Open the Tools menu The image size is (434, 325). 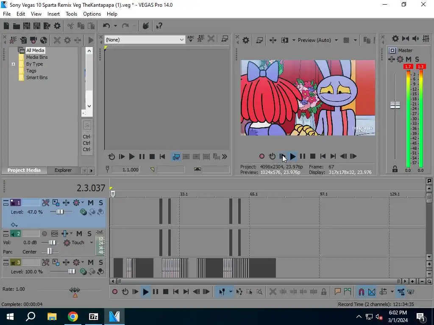[71, 14]
